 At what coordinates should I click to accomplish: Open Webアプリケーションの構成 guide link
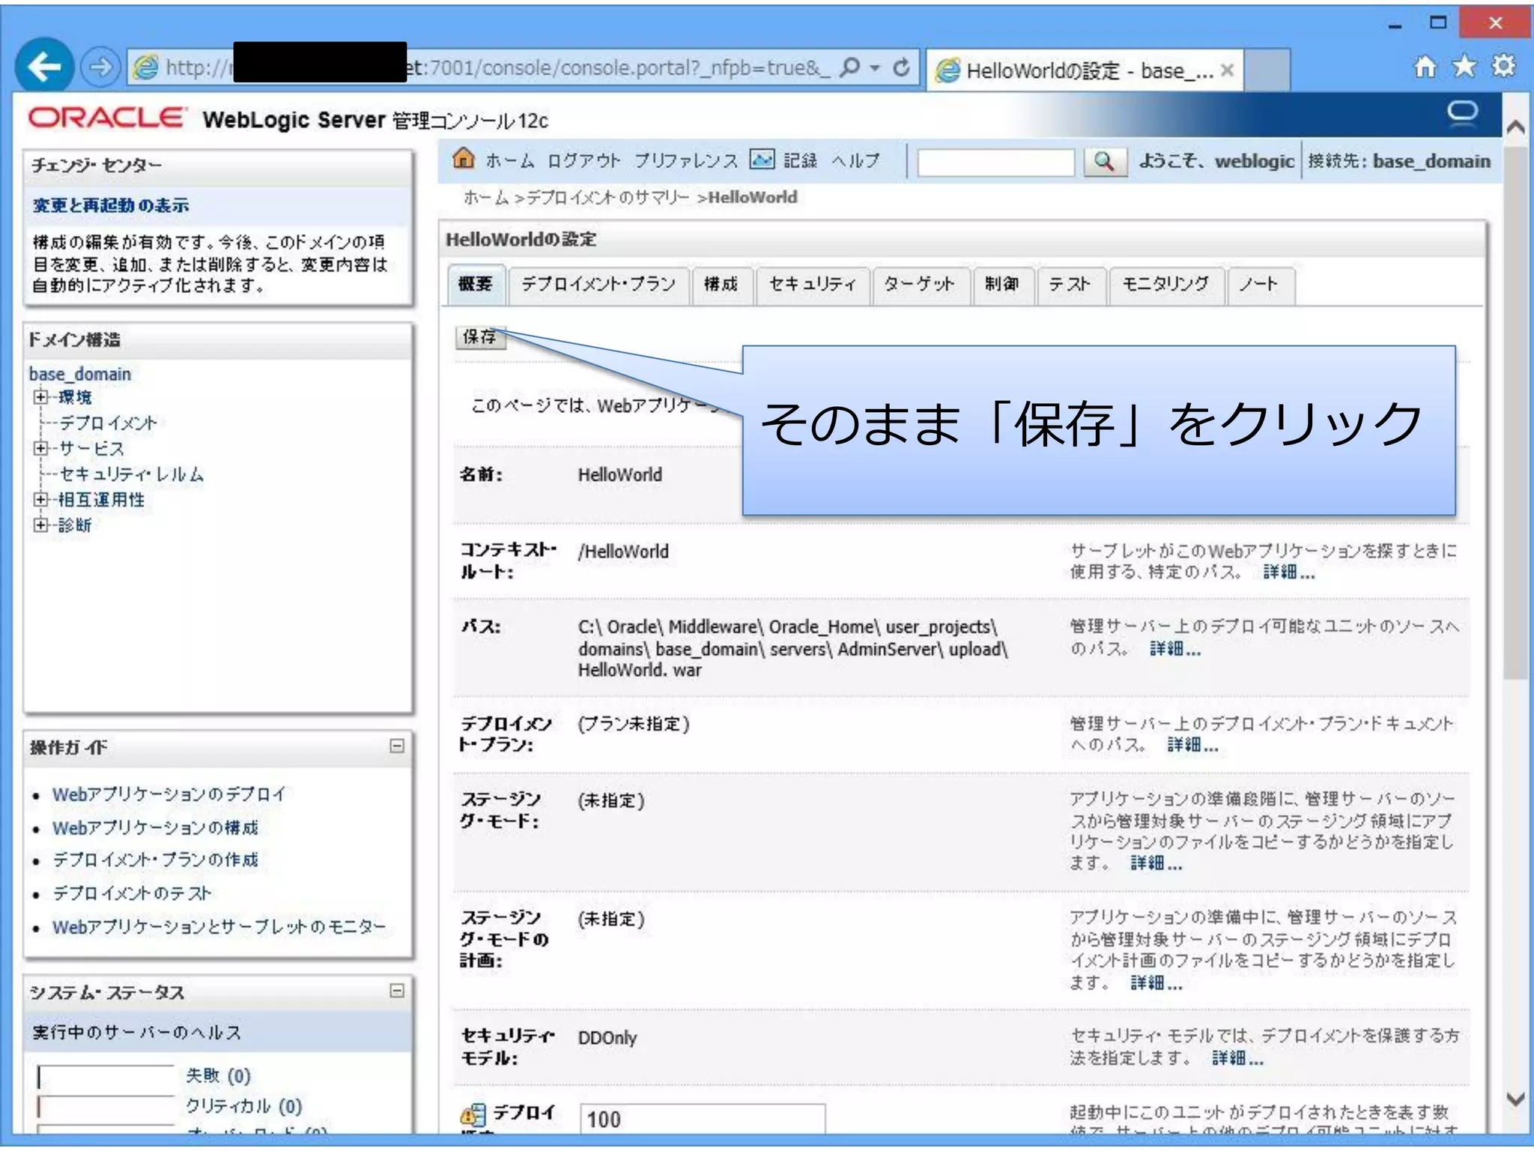click(155, 827)
